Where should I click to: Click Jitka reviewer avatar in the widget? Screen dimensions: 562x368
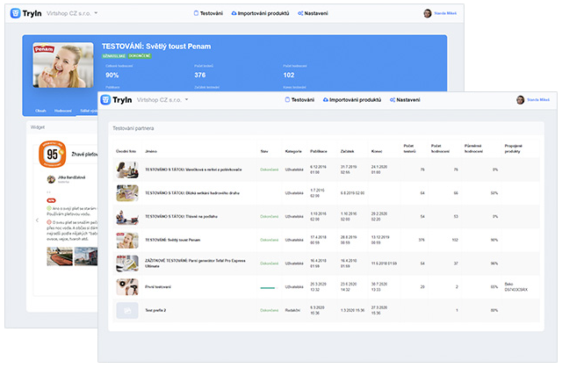point(51,179)
